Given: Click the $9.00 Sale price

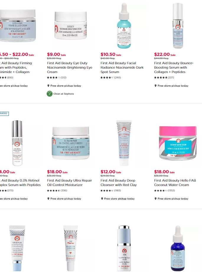Looking at the screenshot, I should [x=56, y=54].
